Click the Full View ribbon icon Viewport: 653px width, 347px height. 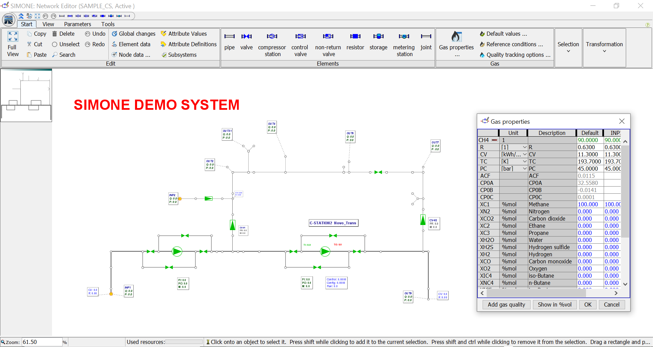(x=13, y=44)
